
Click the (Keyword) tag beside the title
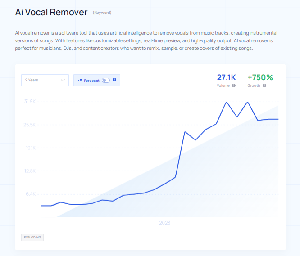coord(102,13)
